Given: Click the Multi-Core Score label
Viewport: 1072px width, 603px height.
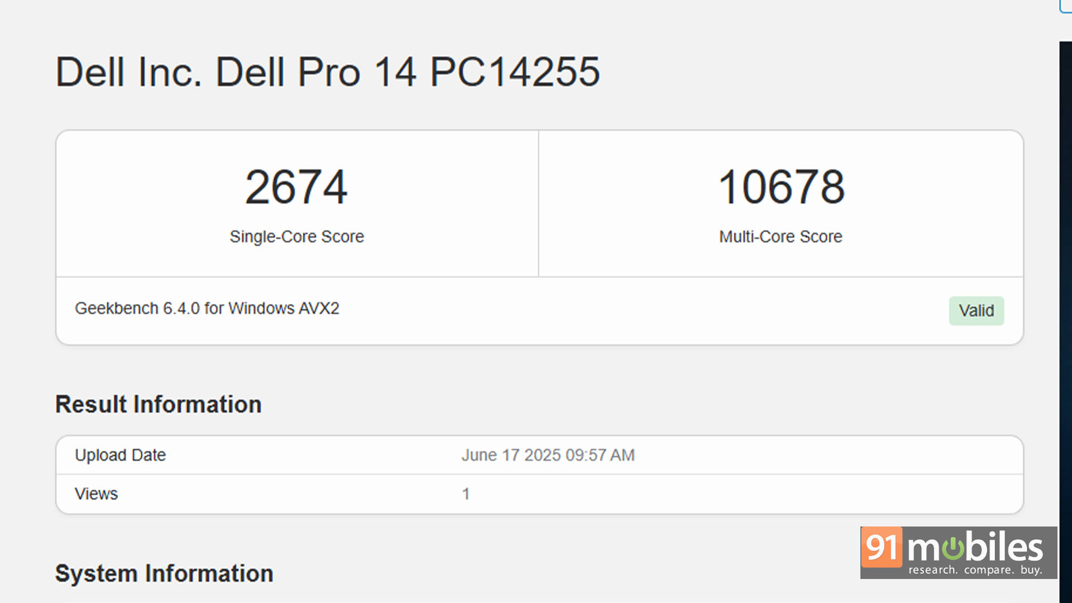Looking at the screenshot, I should [x=781, y=237].
